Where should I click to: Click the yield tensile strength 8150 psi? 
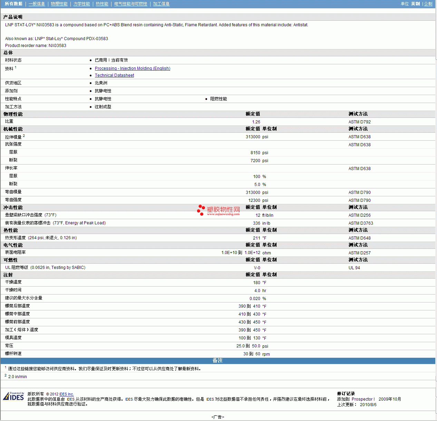click(259, 153)
